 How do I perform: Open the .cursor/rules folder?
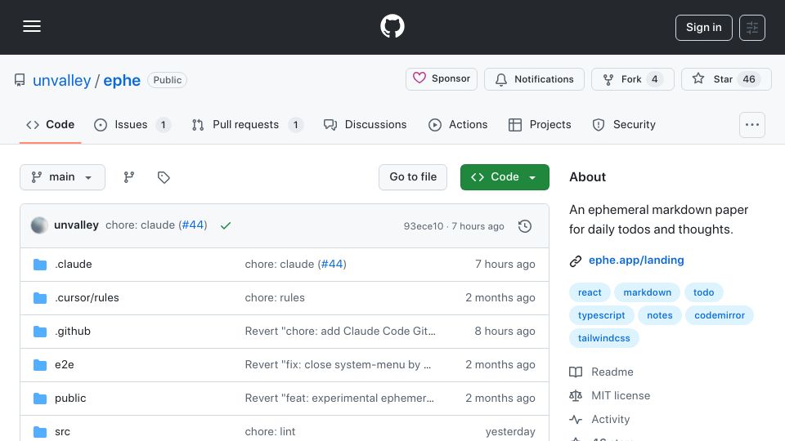[87, 297]
